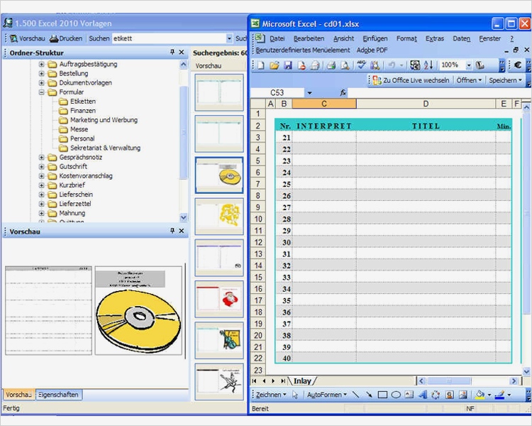Open the Suchen search field dropdown arrow
Viewport: 532px width, 426px height.
pyautogui.click(x=229, y=38)
